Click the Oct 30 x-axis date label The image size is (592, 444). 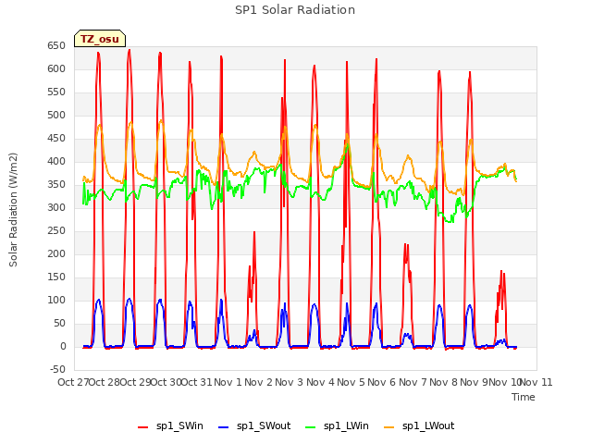click(166, 382)
